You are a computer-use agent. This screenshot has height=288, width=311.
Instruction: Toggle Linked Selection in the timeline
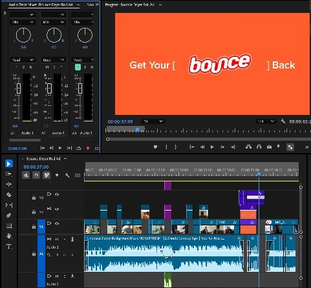point(47,175)
